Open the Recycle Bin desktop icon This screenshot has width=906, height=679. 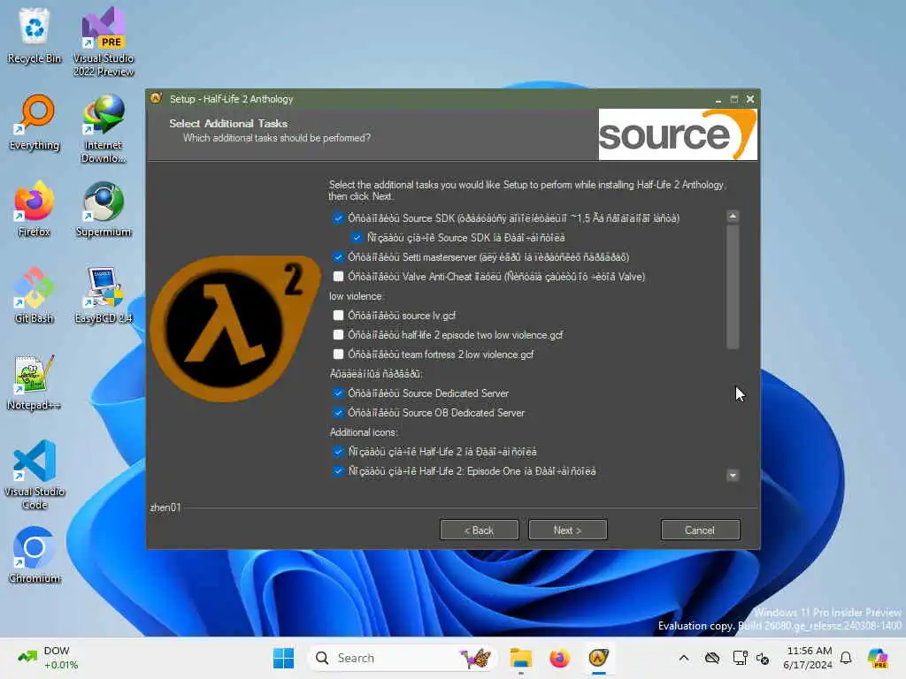35,34
